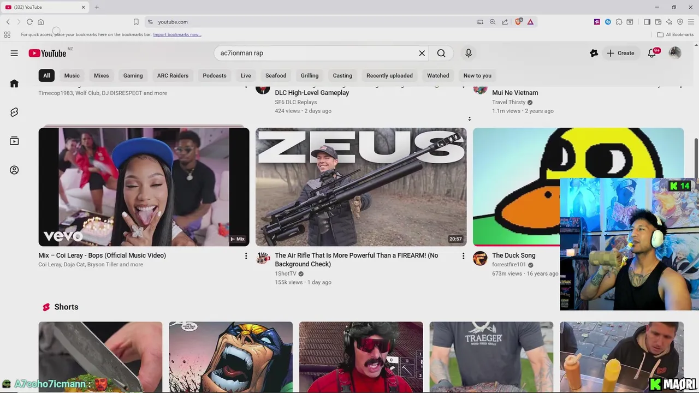The image size is (699, 393).
Task: Open the Brave VPN shield icon
Action: coord(680,22)
